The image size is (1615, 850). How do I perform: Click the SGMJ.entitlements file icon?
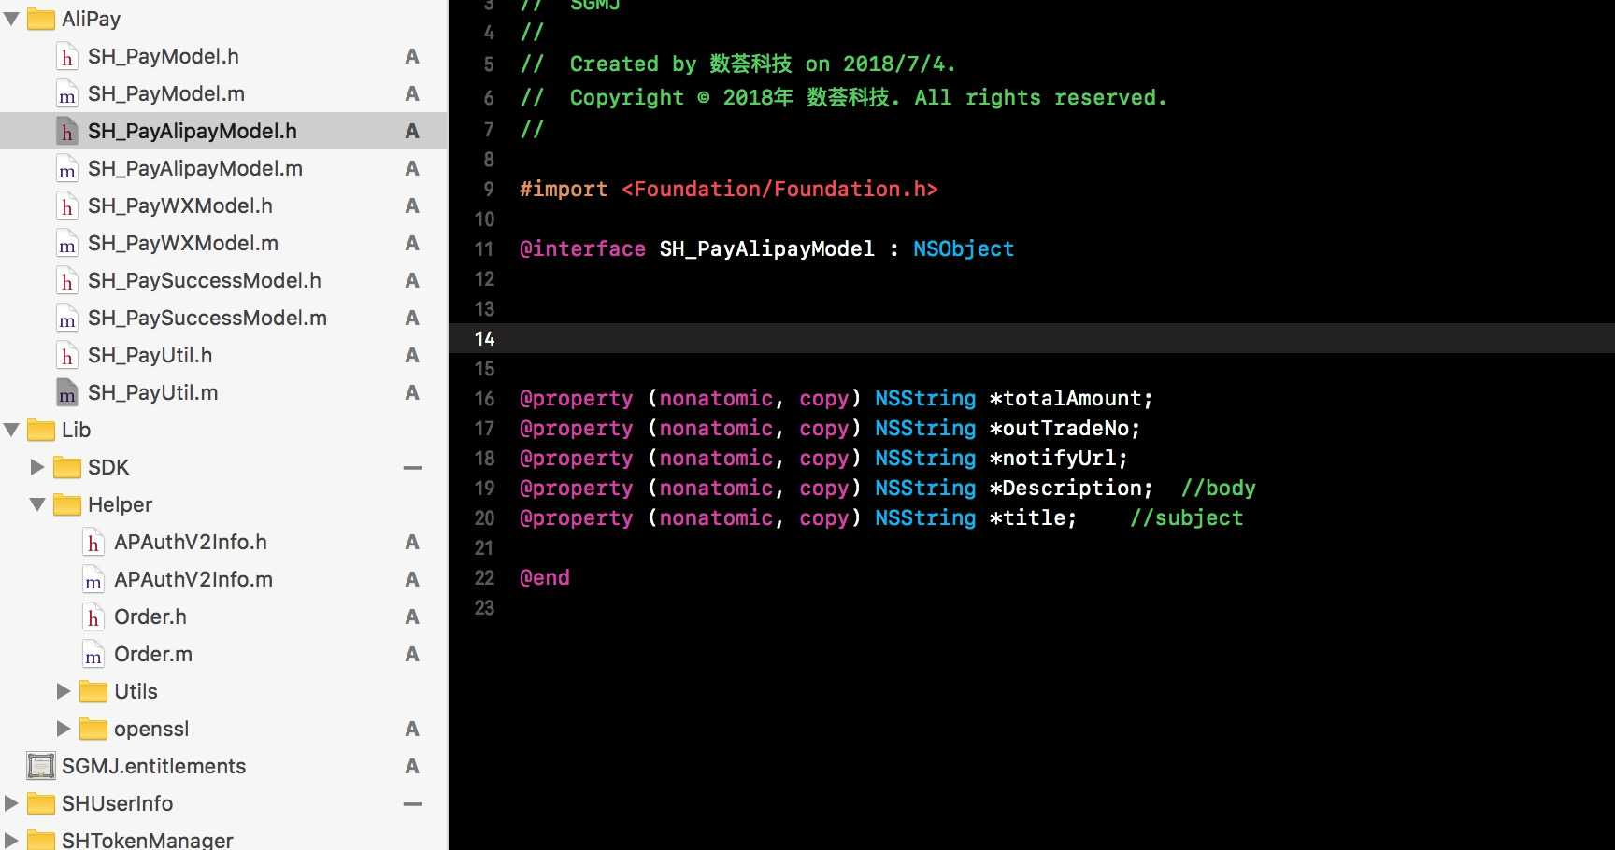click(41, 766)
